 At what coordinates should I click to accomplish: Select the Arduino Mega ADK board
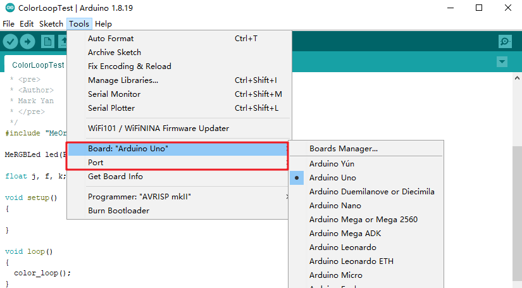tap(366, 234)
